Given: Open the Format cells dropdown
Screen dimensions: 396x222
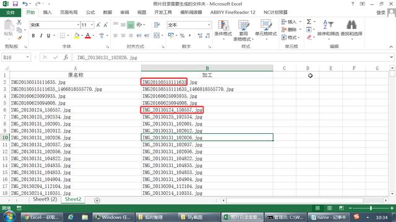Looking at the screenshot, I should (298, 38).
